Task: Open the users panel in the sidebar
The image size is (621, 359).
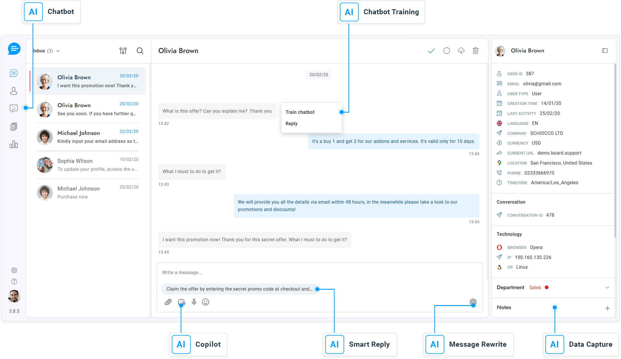Action: point(14,91)
